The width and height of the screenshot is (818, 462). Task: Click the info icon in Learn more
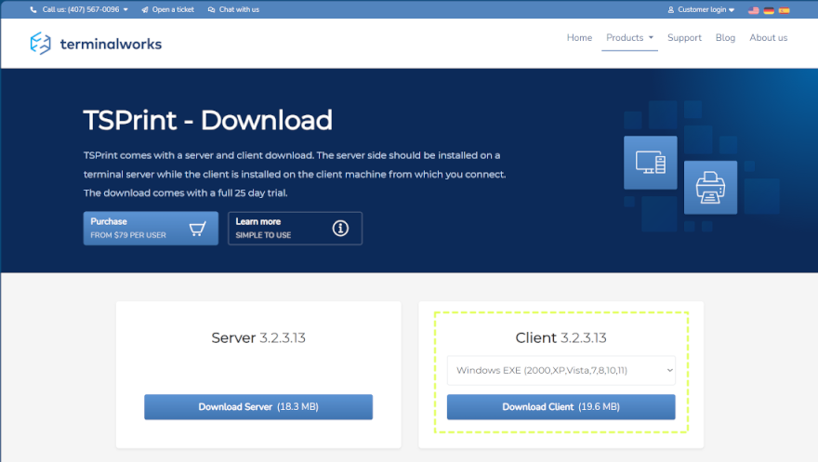(340, 228)
